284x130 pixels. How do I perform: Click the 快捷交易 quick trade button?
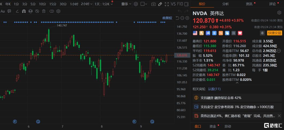(x=274, y=33)
